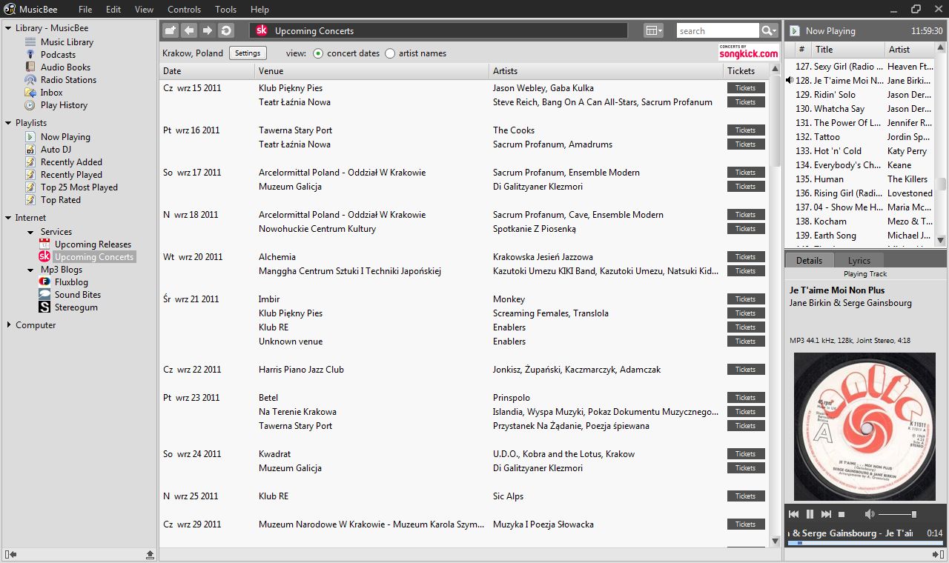The width and height of the screenshot is (949, 563).
Task: Mute the volume speaker icon
Action: (x=870, y=514)
